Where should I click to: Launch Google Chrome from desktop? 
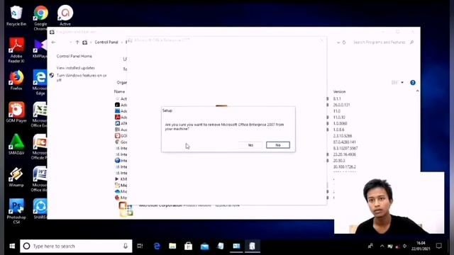[x=40, y=18]
